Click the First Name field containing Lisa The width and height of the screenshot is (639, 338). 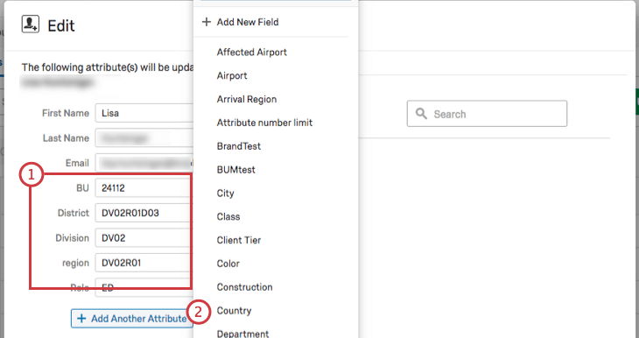(144, 113)
